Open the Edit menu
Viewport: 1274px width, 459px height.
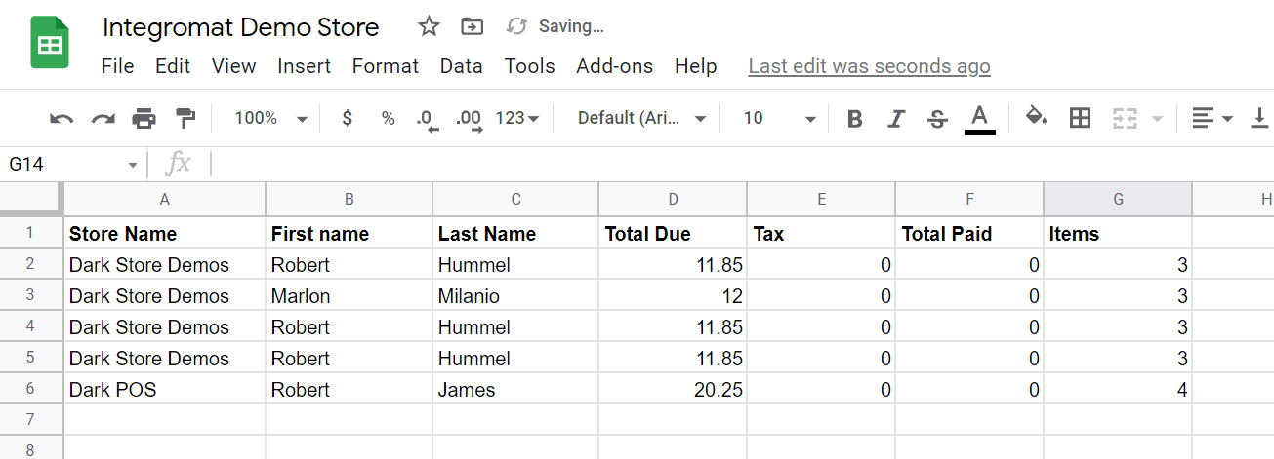(x=173, y=66)
